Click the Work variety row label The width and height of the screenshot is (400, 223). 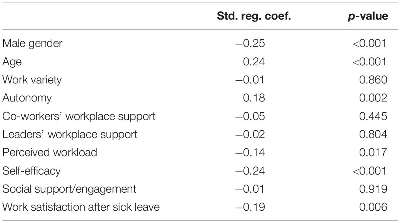tap(32, 80)
